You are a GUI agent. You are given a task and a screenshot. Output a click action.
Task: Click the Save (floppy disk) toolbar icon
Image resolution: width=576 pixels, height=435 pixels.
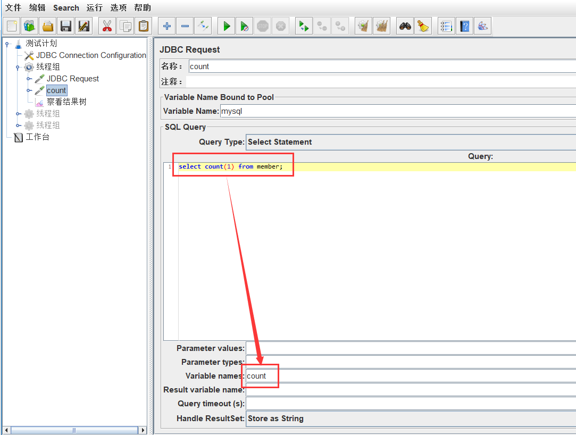pos(66,26)
